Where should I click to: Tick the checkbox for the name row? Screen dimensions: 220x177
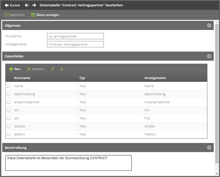pos(8,86)
